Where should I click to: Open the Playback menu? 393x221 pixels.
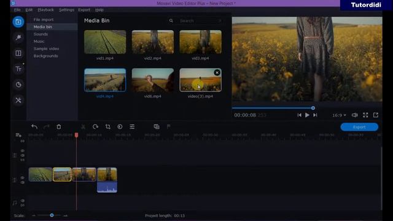[x=46, y=10]
